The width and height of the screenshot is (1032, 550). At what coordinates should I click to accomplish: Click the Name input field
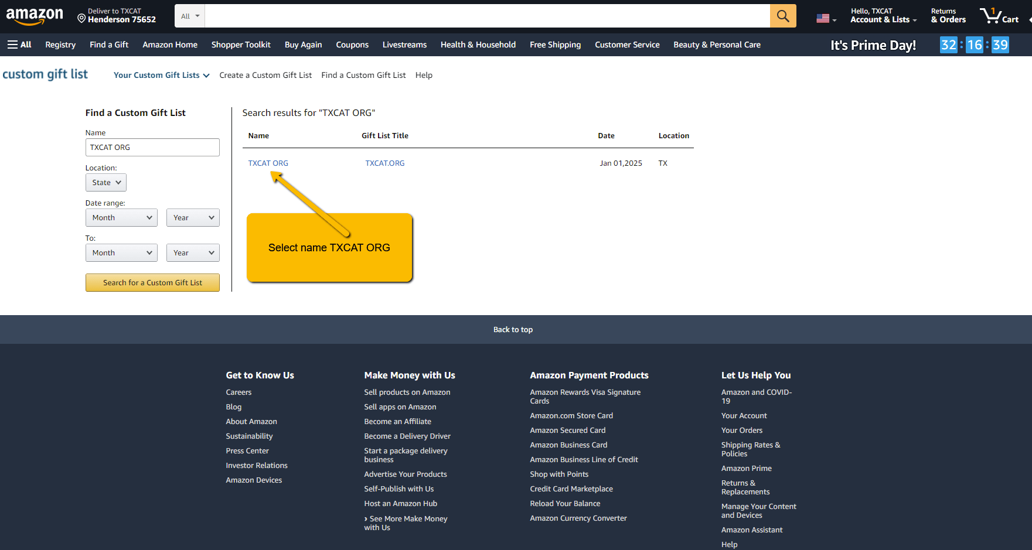pos(152,147)
